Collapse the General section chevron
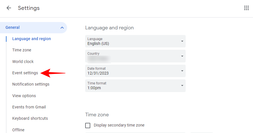Viewport: 253px width, 133px height. pos(62,28)
